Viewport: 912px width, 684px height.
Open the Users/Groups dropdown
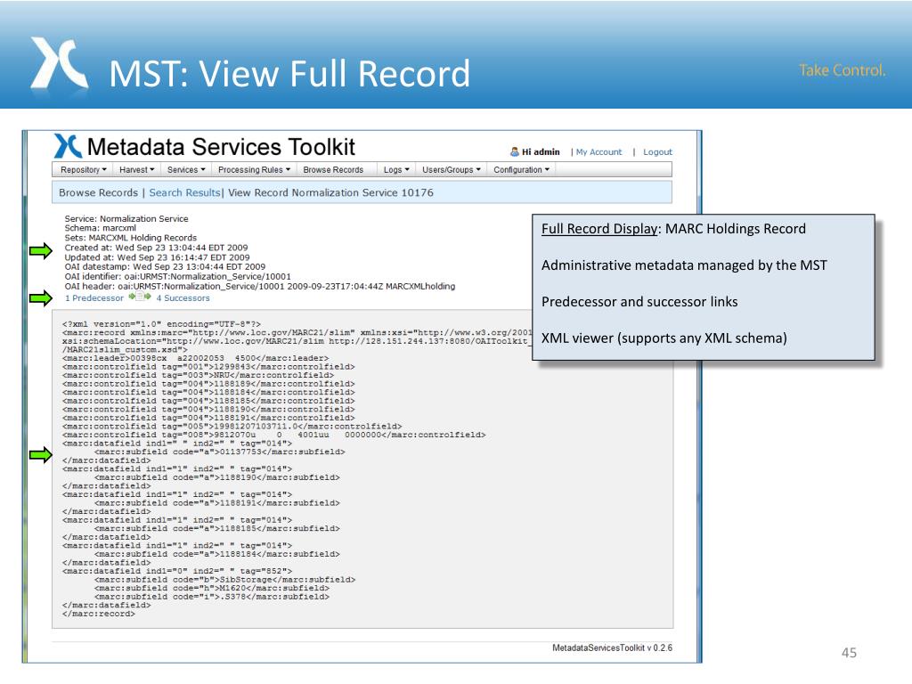click(x=452, y=170)
